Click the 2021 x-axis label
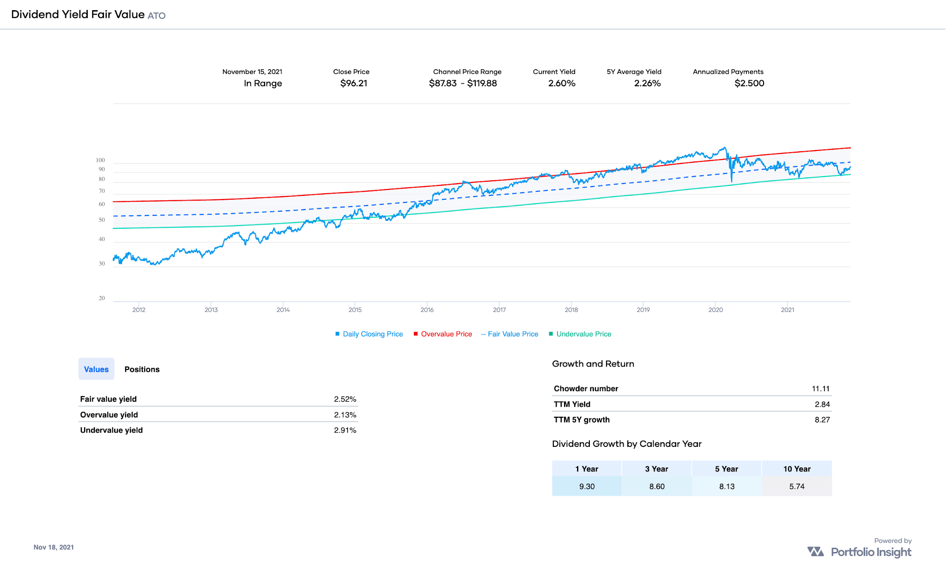 pos(787,309)
